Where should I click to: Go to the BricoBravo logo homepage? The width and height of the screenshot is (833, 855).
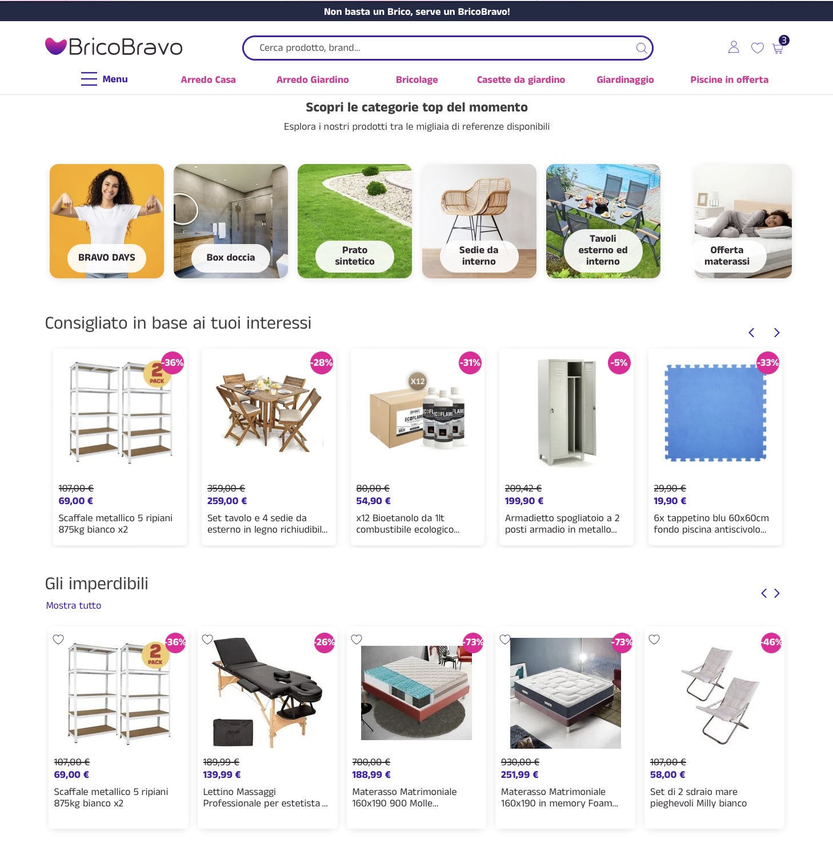click(x=114, y=47)
